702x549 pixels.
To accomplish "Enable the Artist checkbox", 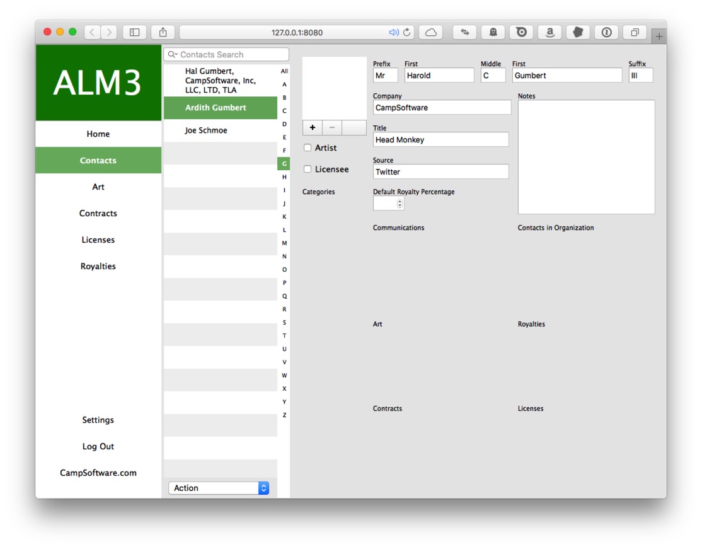I will pos(308,147).
